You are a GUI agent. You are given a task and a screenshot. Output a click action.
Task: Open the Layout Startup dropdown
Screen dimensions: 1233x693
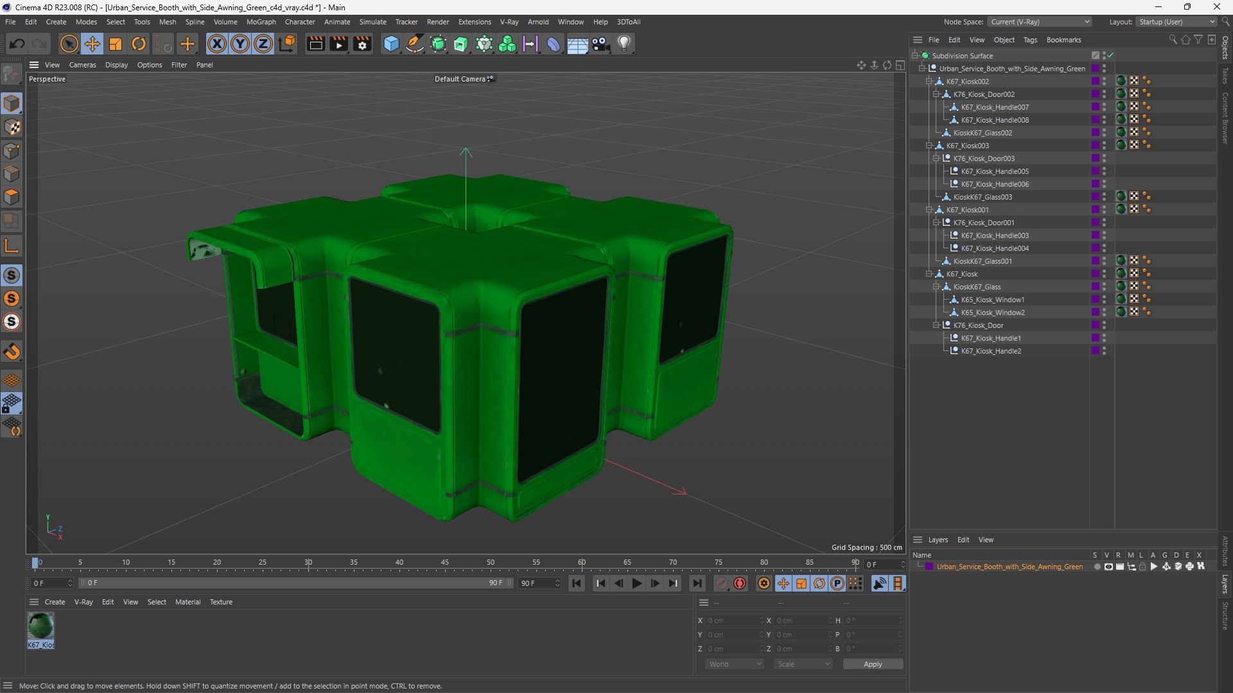[x=1176, y=22]
